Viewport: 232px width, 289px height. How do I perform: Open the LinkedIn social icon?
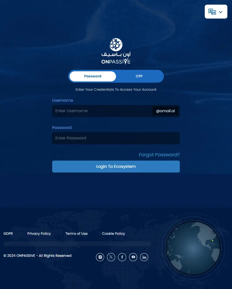pyautogui.click(x=144, y=257)
